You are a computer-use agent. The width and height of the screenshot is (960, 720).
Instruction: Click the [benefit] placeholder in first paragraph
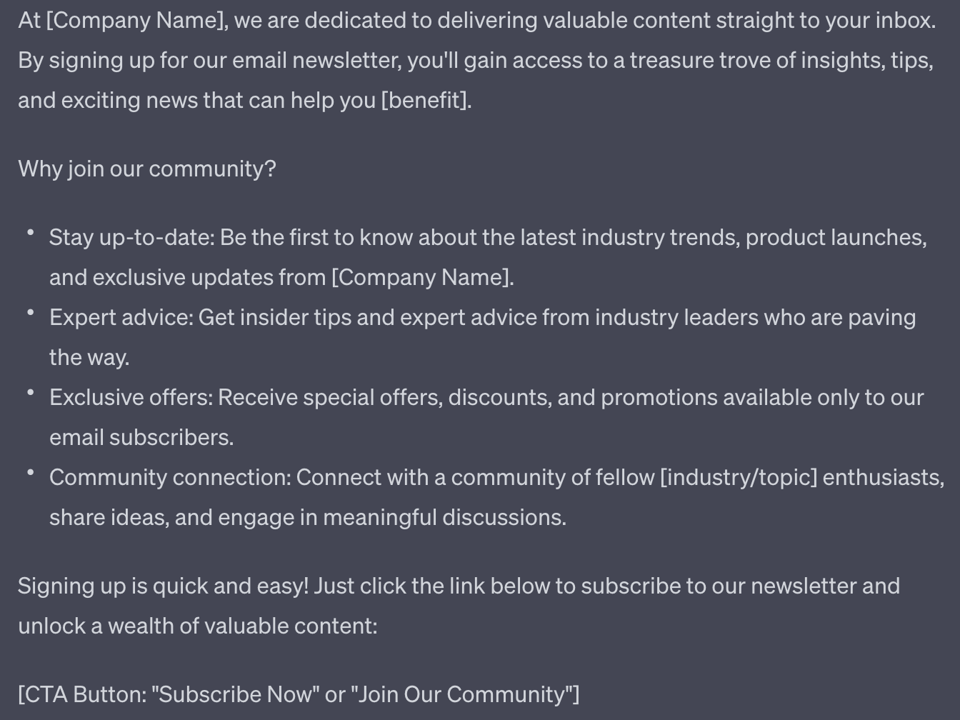pos(426,100)
